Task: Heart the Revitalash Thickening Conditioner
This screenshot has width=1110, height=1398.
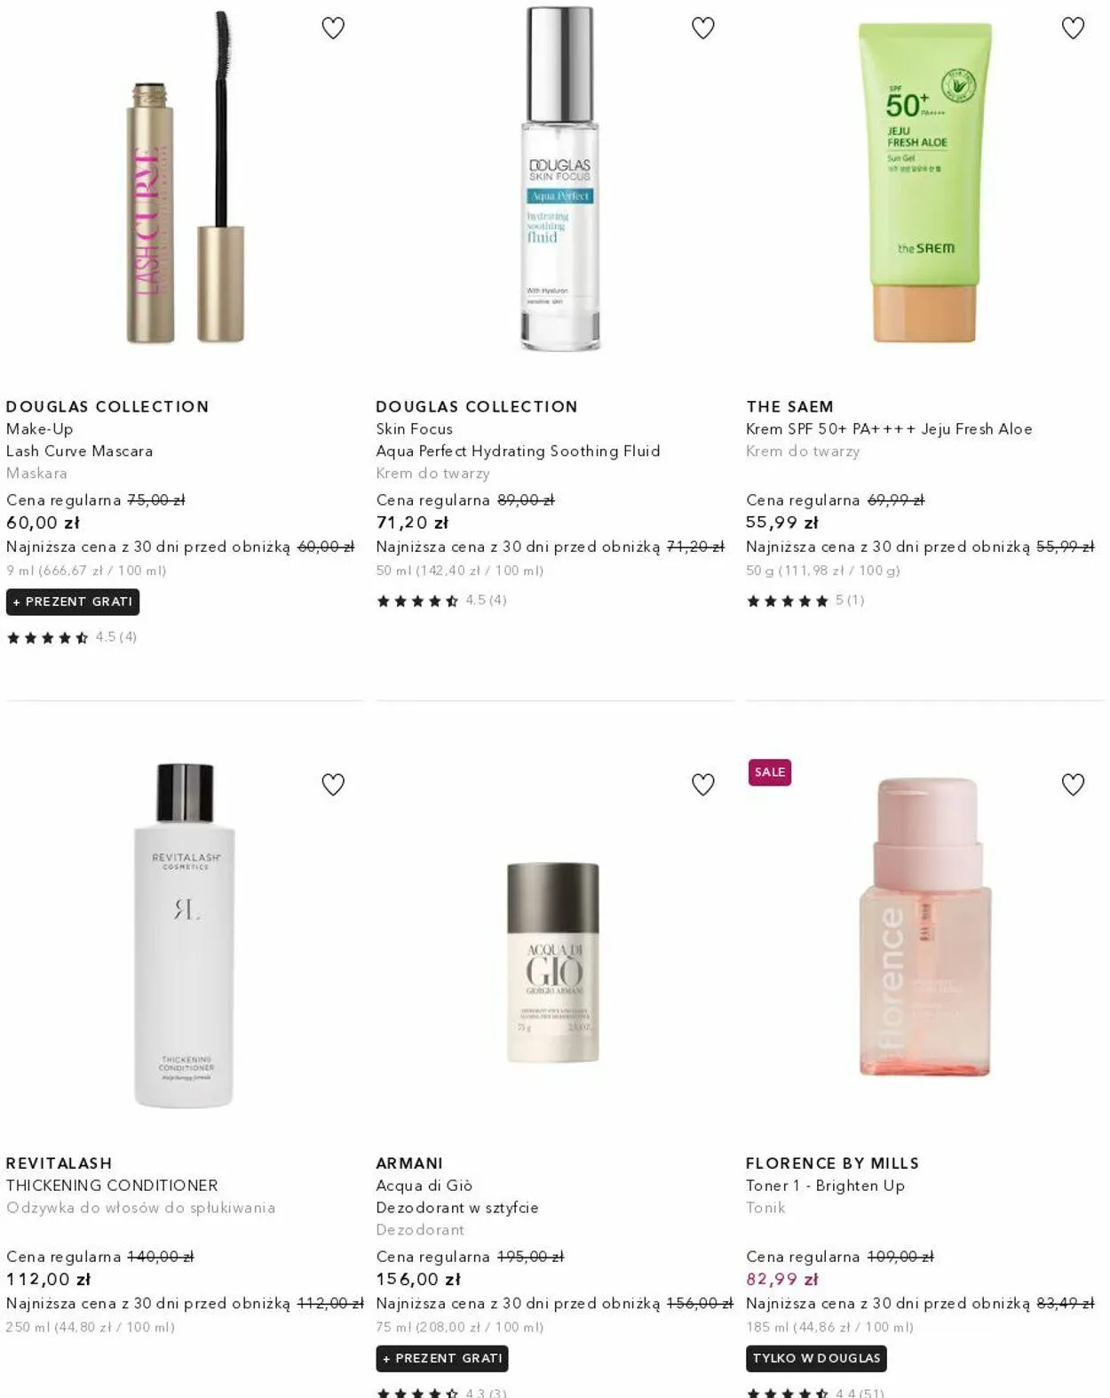Action: (333, 785)
